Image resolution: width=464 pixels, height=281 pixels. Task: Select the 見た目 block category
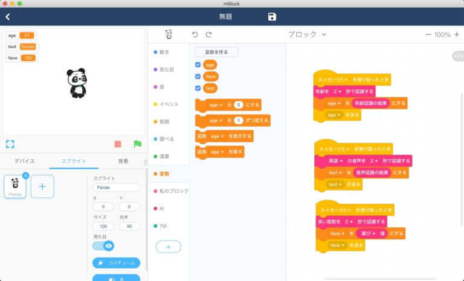(x=164, y=69)
